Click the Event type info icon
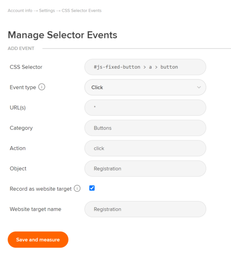Screen dimensions: 231x253 [42, 87]
